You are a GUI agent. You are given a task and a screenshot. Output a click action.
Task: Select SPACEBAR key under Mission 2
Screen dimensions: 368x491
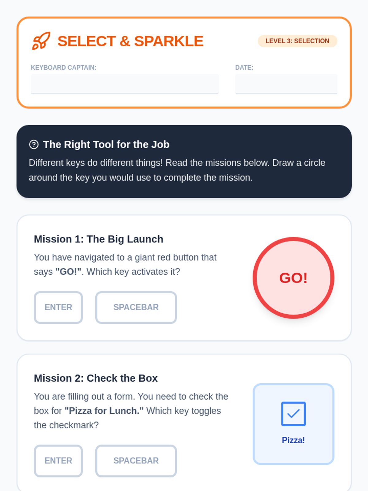coord(136,461)
